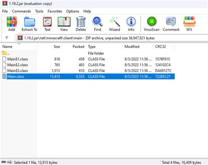Sort by Modified column header

pyautogui.click(x=138, y=47)
